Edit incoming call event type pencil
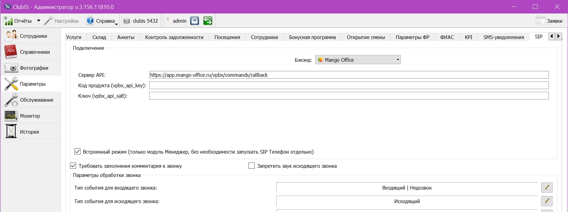The height and width of the screenshot is (212, 568). 547,187
